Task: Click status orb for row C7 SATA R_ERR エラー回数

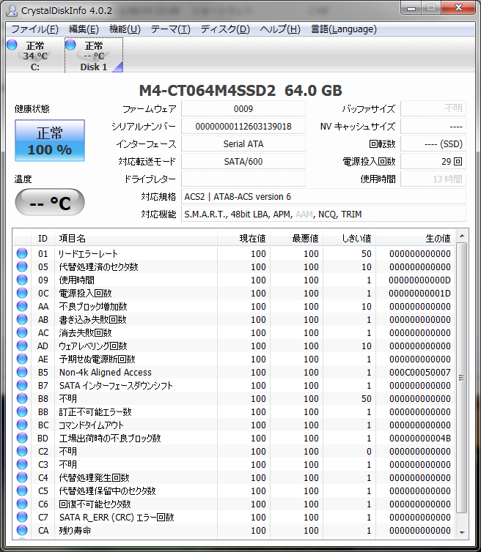Action: [22, 517]
